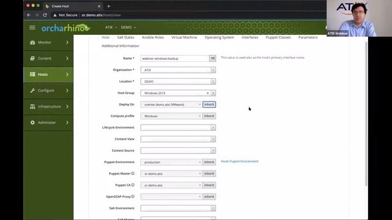Open the Location select field
The width and height of the screenshot is (392, 220).
(x=178, y=81)
